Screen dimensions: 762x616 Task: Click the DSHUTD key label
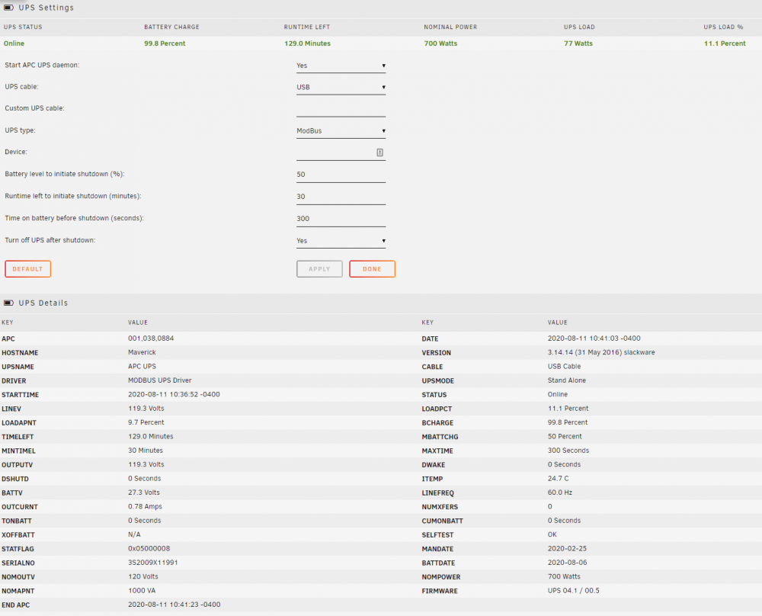pos(15,480)
